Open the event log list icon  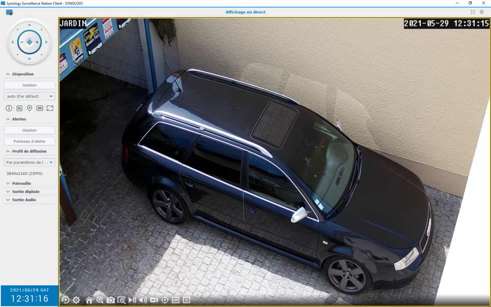[187, 300]
